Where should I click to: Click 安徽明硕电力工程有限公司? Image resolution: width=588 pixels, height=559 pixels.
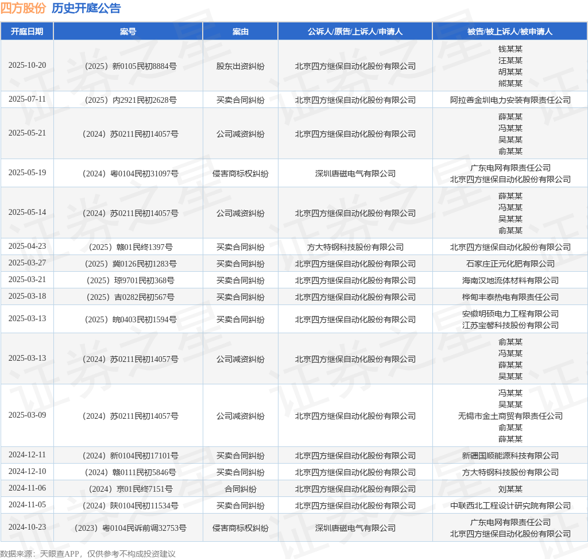pyautogui.click(x=510, y=314)
